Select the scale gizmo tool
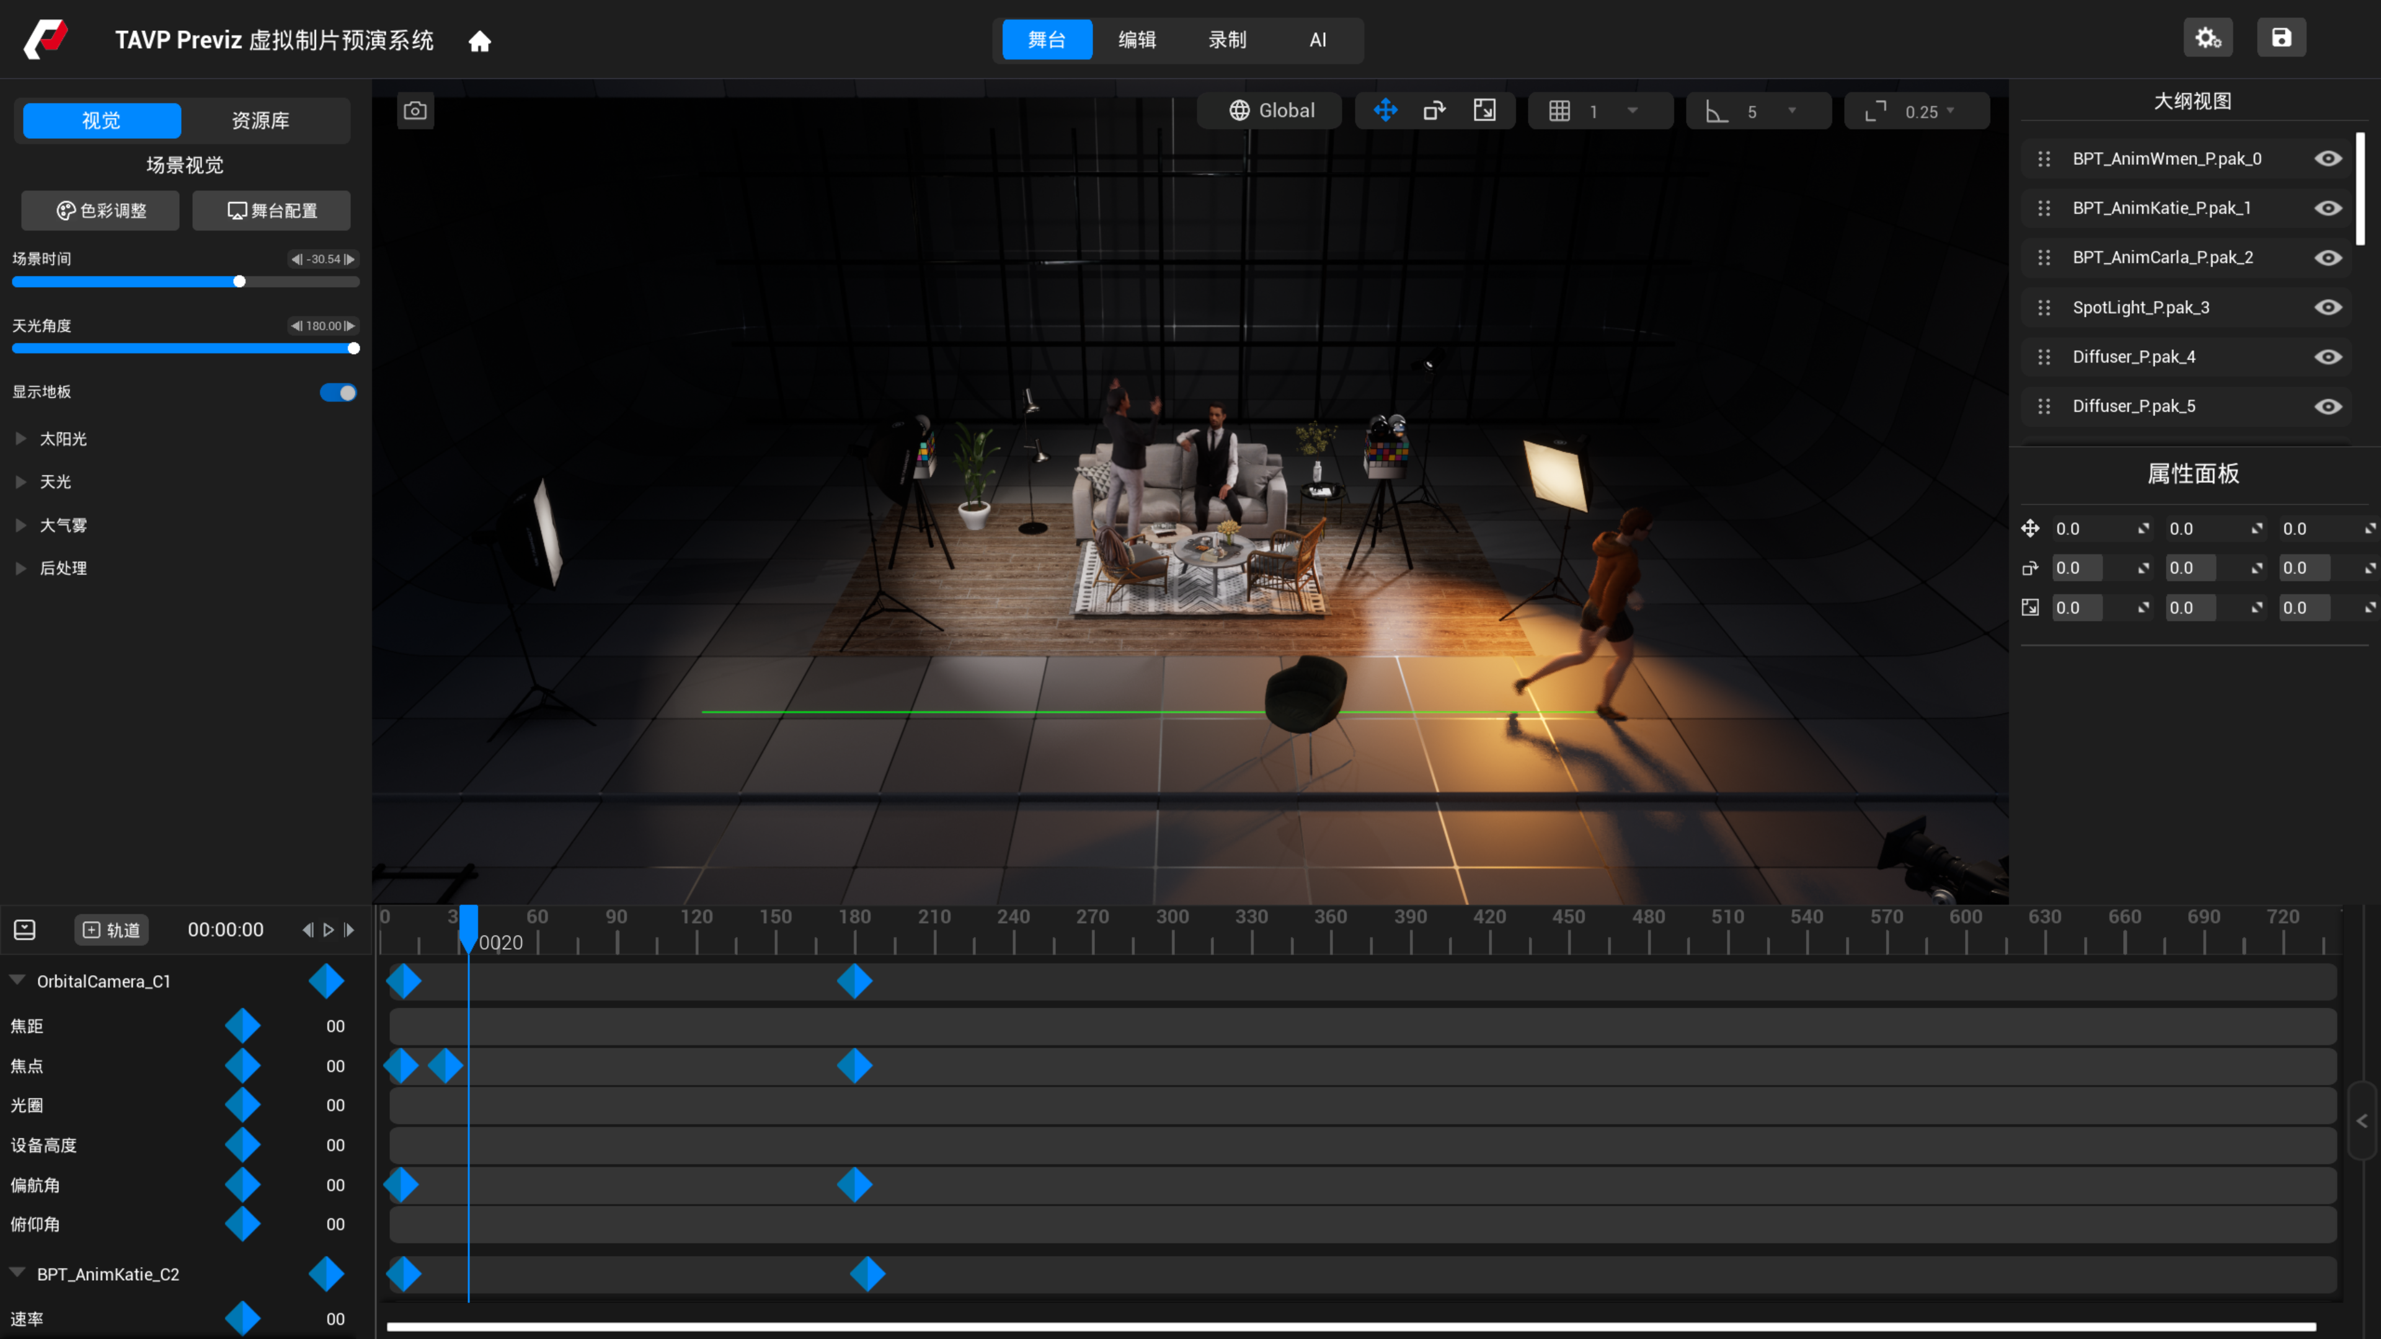Image resolution: width=2381 pixels, height=1339 pixels. 1484,111
